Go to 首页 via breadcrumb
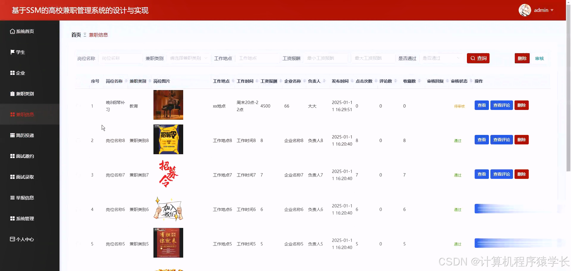Viewport: 571px width, 271px height. 76,35
